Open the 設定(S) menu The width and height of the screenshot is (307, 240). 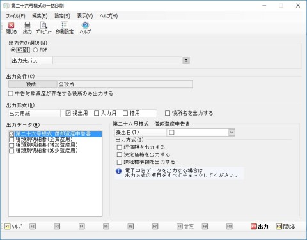(x=62, y=16)
